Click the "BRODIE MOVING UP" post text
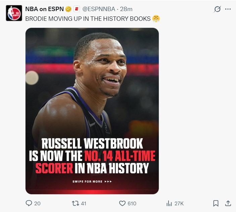The height and width of the screenshot is (212, 236). (x=88, y=18)
